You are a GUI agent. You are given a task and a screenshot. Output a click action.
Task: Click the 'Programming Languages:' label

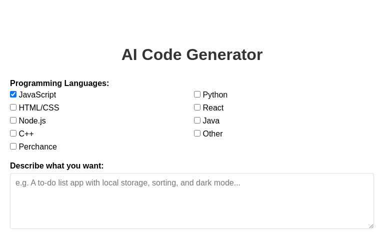(x=59, y=83)
